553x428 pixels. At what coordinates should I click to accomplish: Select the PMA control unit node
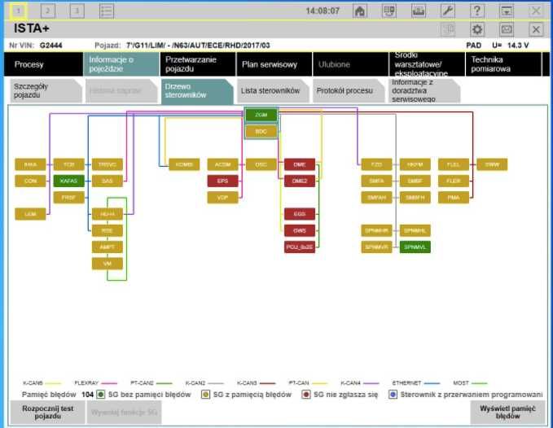(454, 197)
